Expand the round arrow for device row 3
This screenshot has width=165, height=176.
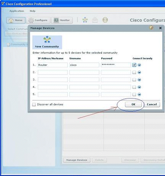coord(139,80)
